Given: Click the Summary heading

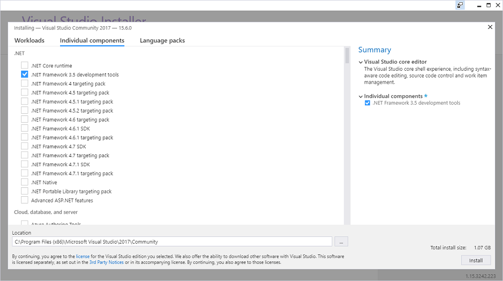Looking at the screenshot, I should coord(375,50).
